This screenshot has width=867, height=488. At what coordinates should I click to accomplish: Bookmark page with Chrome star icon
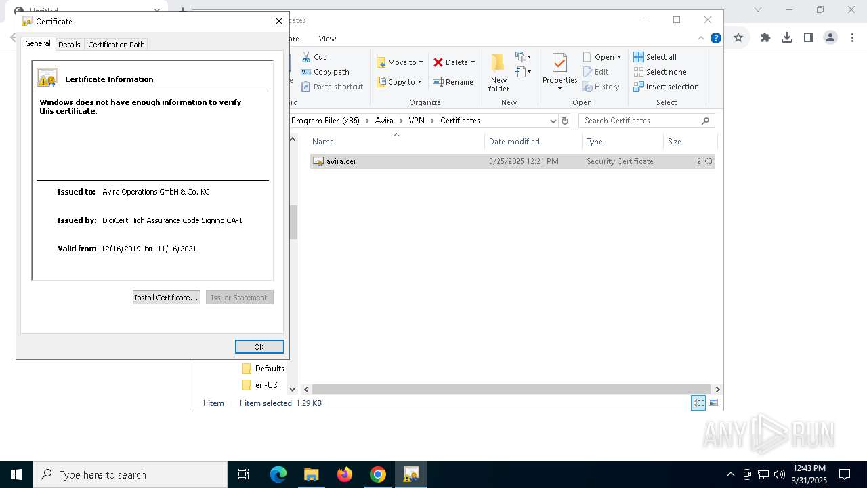click(x=738, y=37)
